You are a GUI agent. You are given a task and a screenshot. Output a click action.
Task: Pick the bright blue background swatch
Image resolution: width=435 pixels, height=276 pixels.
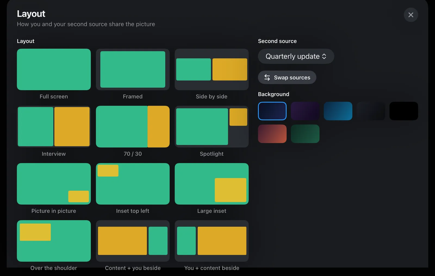point(338,111)
